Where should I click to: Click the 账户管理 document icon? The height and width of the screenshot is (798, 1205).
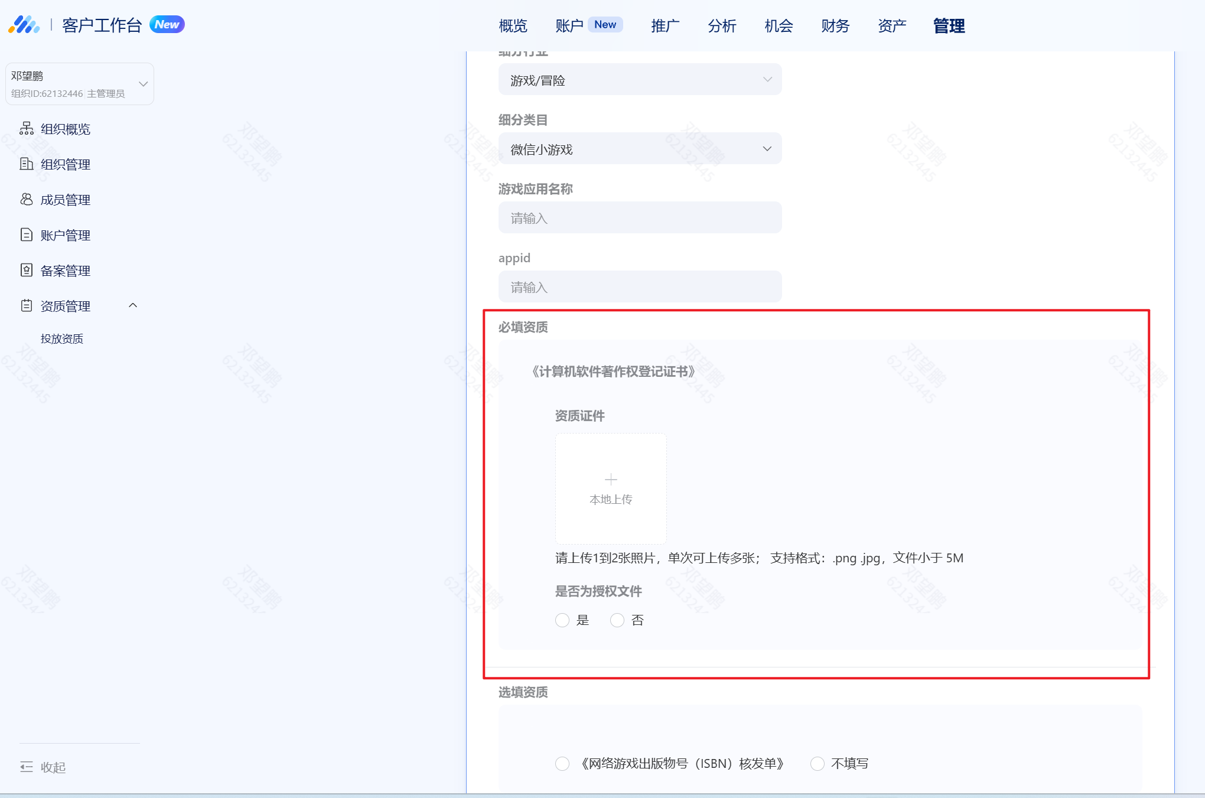pos(27,235)
